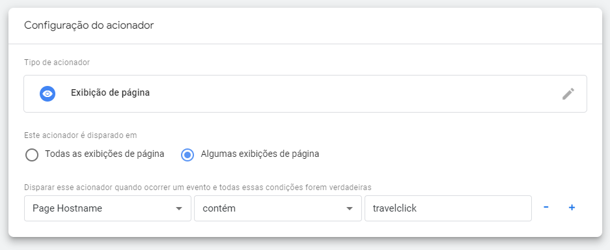Open the trigger type selection box
The width and height of the screenshot is (610, 250).
point(305,94)
